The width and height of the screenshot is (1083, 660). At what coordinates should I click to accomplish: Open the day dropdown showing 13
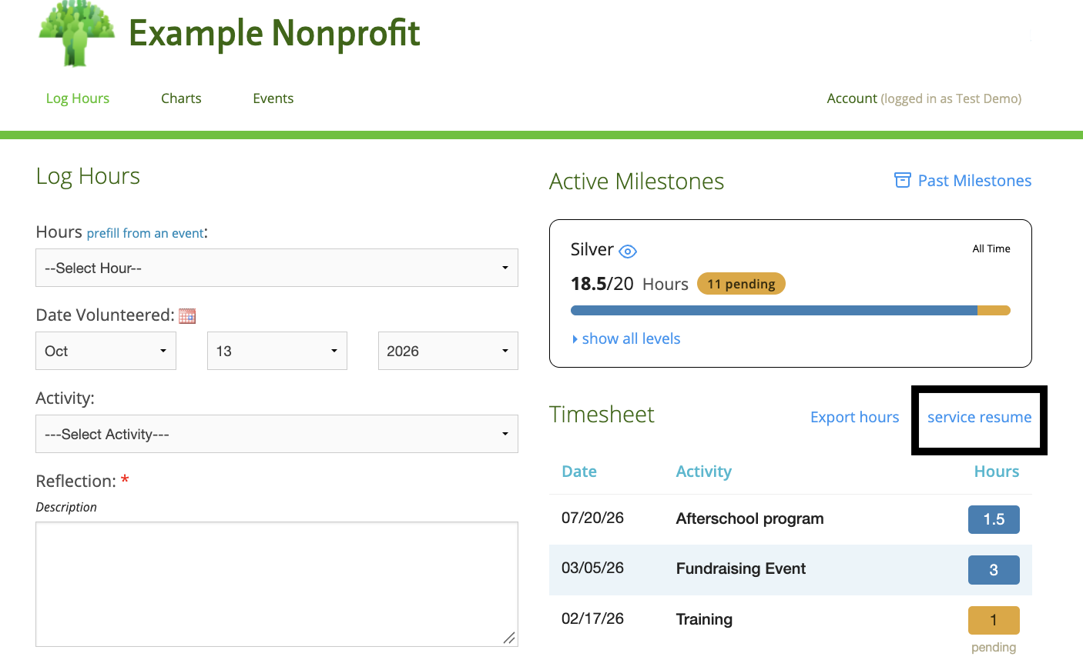(277, 351)
